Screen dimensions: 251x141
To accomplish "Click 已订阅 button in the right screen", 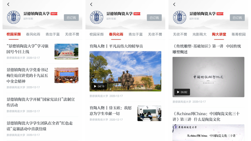I will 237,18.
